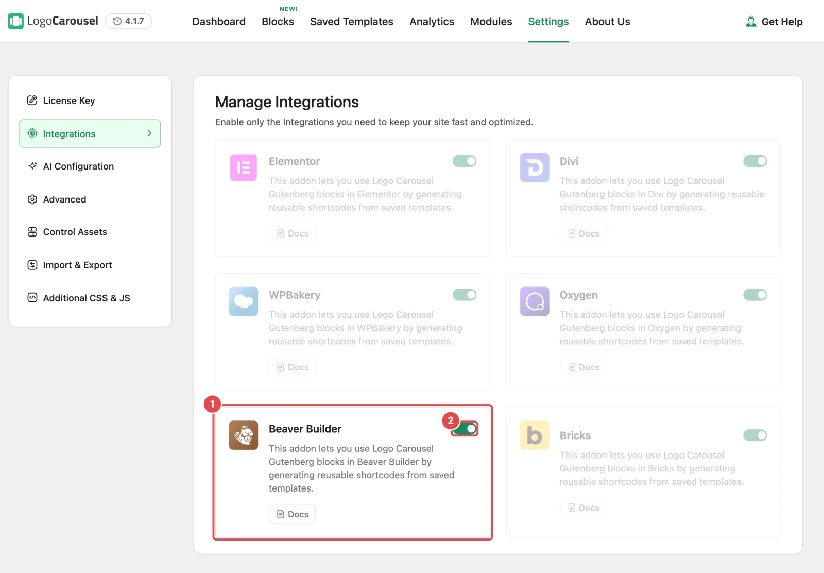The image size is (824, 573).
Task: Click the Integrations sidebar icon
Action: pyautogui.click(x=32, y=133)
